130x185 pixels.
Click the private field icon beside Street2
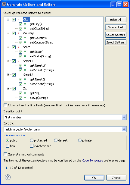pyautogui.click(x=18, y=74)
